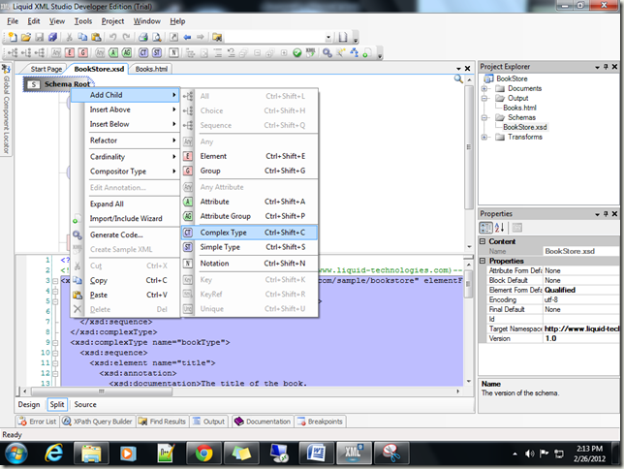Select Complex Type from the Add Child submenu

[x=223, y=233]
